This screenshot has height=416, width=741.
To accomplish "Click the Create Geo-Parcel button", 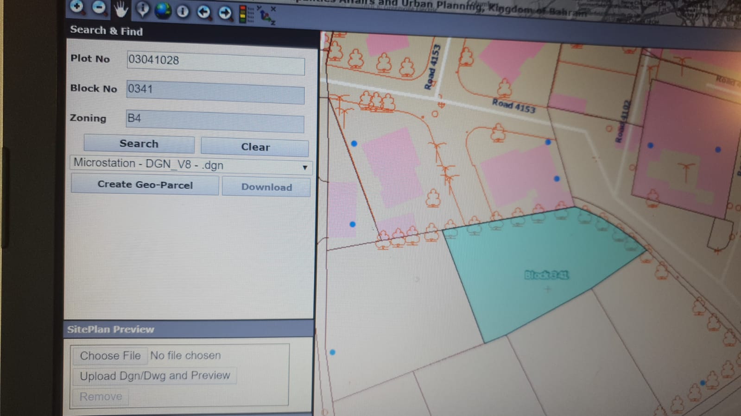I will [x=145, y=185].
